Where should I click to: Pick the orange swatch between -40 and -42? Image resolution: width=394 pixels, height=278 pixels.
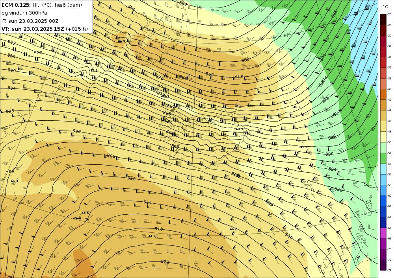point(383,94)
